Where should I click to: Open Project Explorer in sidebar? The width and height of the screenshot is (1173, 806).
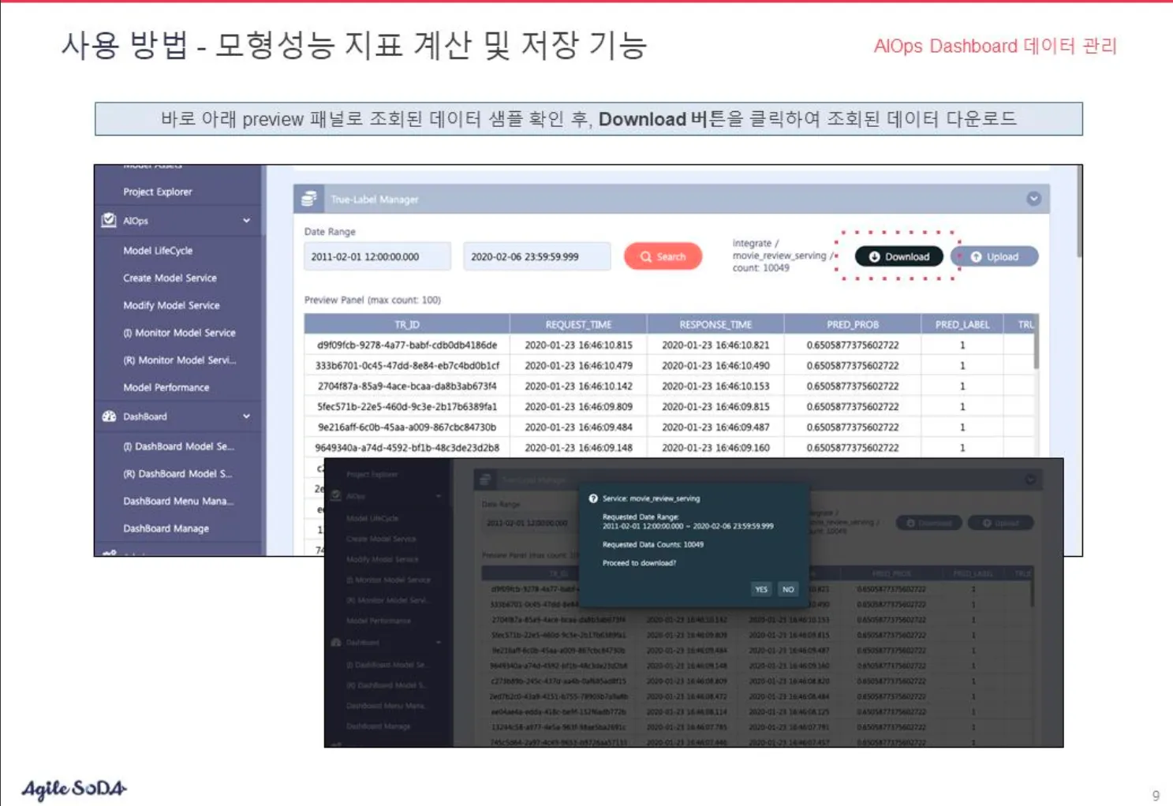pos(157,192)
